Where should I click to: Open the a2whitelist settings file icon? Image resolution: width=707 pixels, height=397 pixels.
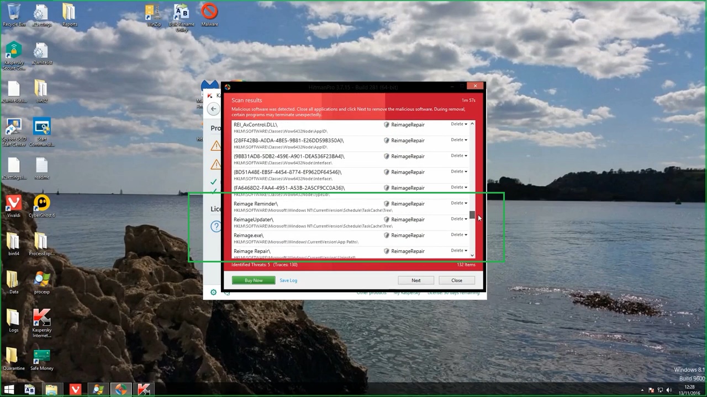pos(41,53)
